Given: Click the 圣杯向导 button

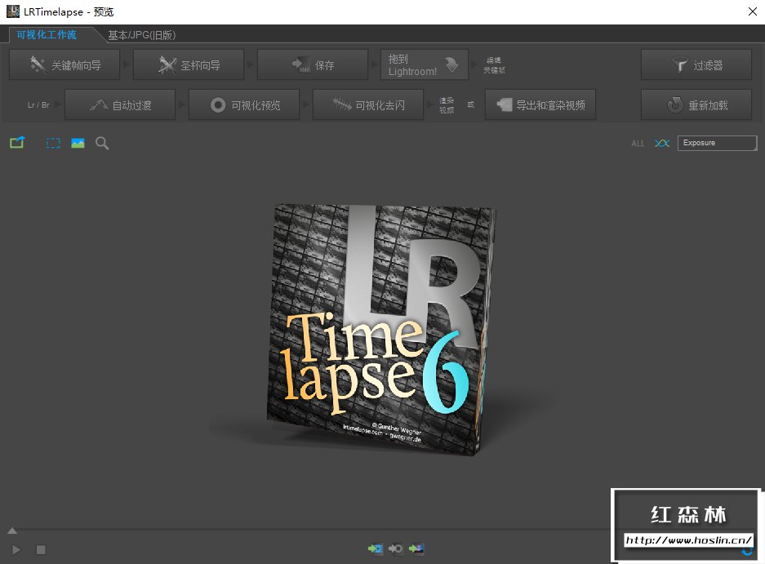Looking at the screenshot, I should tap(189, 64).
